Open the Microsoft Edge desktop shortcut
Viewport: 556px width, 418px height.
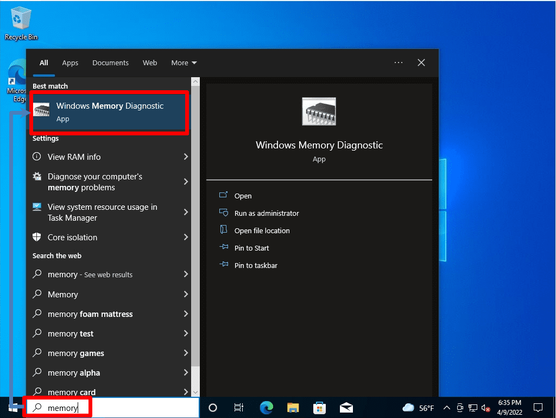(x=16, y=82)
